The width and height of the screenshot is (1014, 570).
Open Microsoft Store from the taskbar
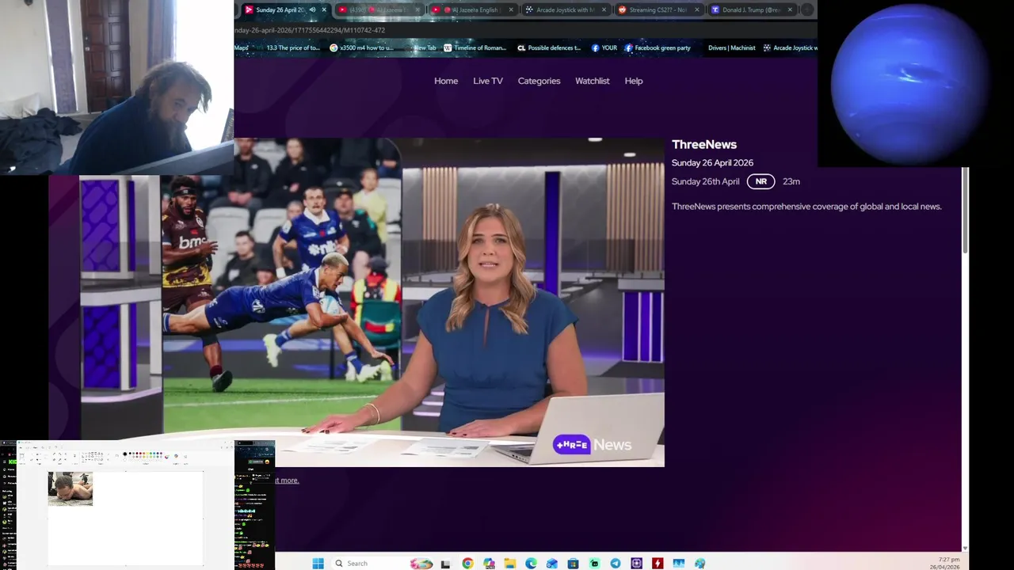573,564
